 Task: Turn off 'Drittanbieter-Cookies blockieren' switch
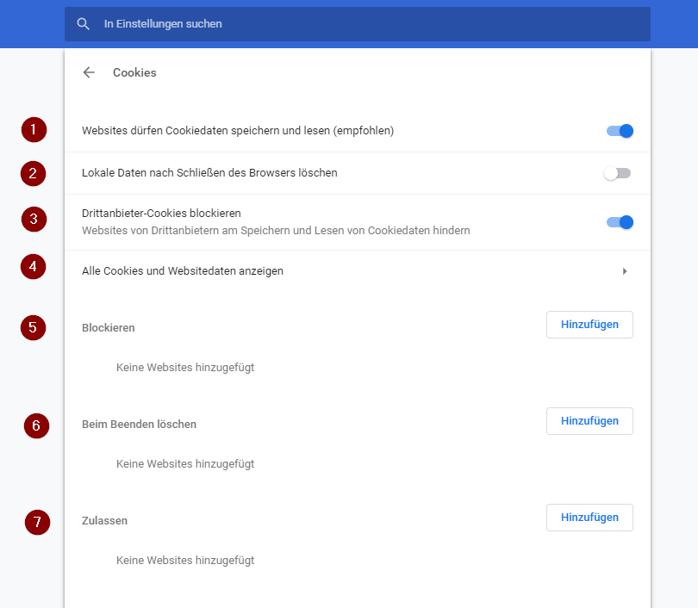(x=620, y=222)
